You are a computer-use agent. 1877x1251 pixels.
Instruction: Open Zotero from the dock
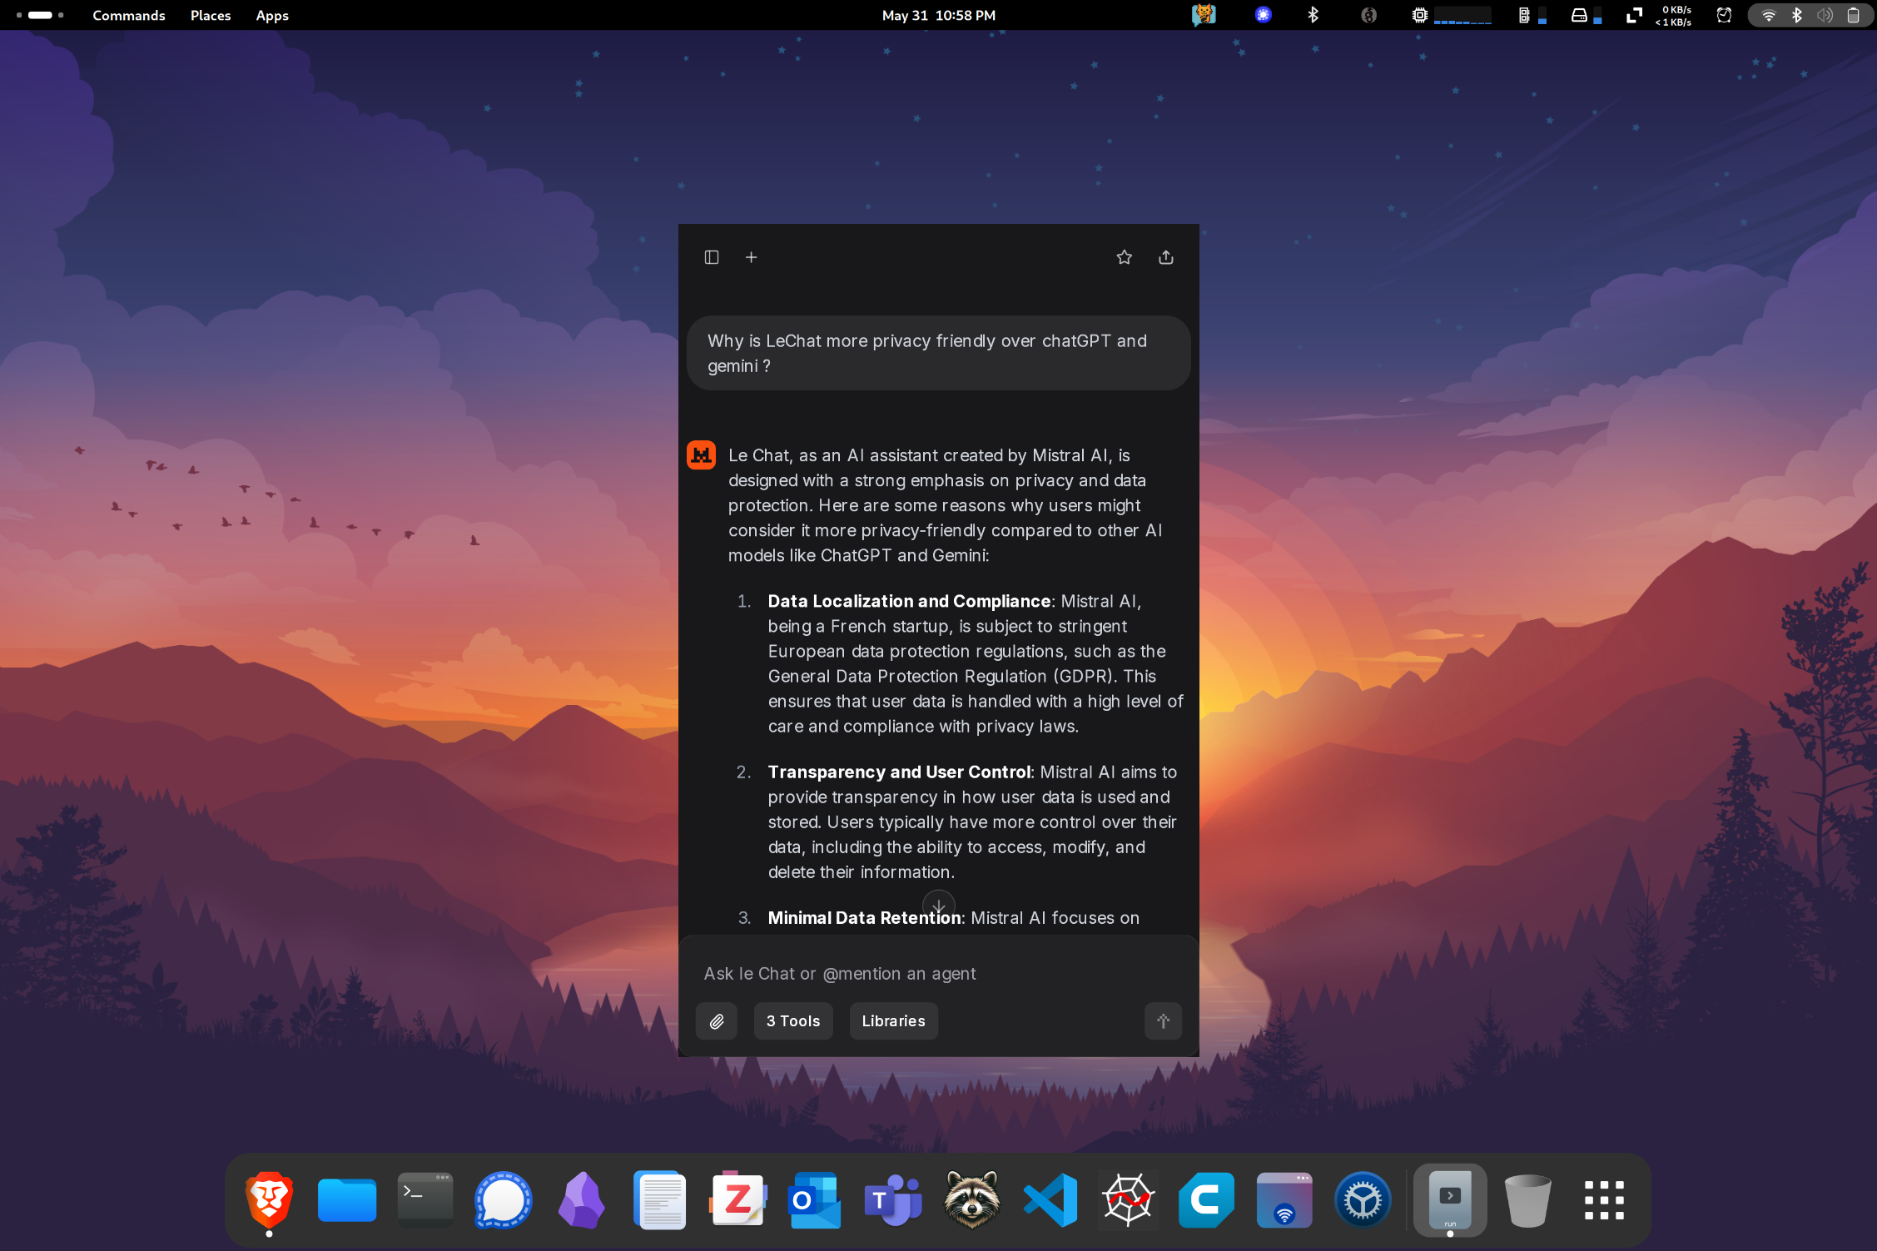(x=737, y=1199)
